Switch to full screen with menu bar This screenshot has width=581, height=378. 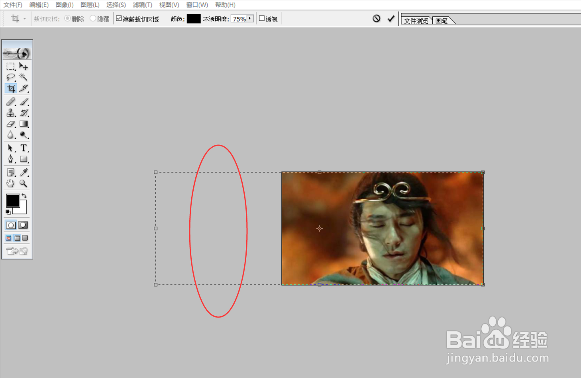[17, 238]
